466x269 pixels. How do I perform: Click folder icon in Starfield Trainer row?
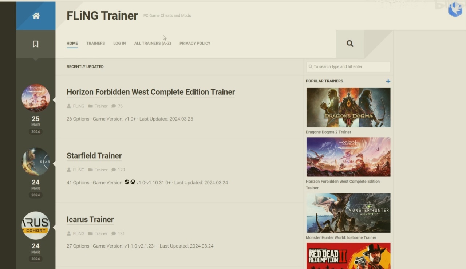point(90,170)
